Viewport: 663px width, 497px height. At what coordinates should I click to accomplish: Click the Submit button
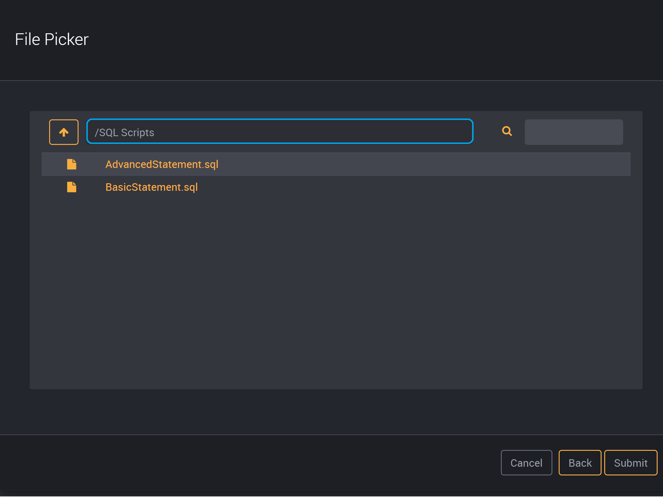coord(630,463)
